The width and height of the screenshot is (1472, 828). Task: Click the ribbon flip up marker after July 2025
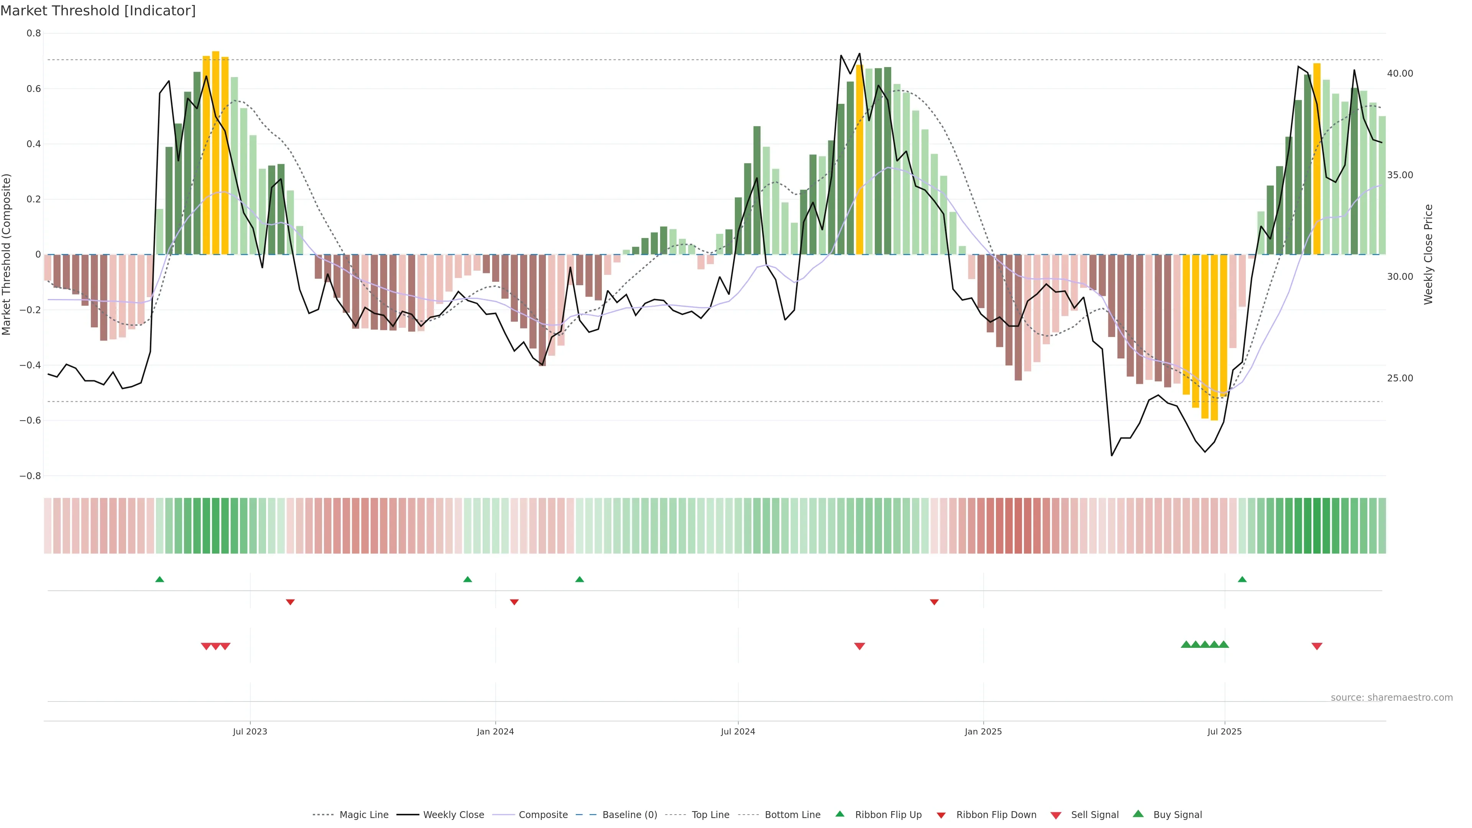[x=1242, y=580]
